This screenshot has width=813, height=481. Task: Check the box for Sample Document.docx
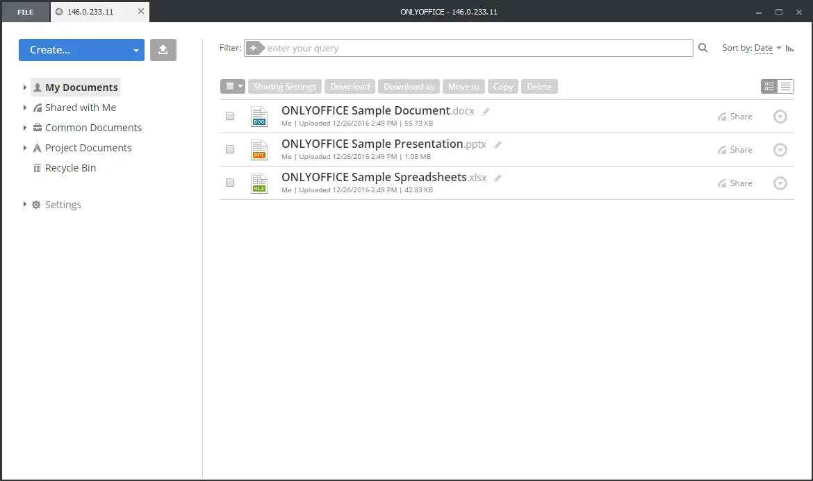point(230,116)
